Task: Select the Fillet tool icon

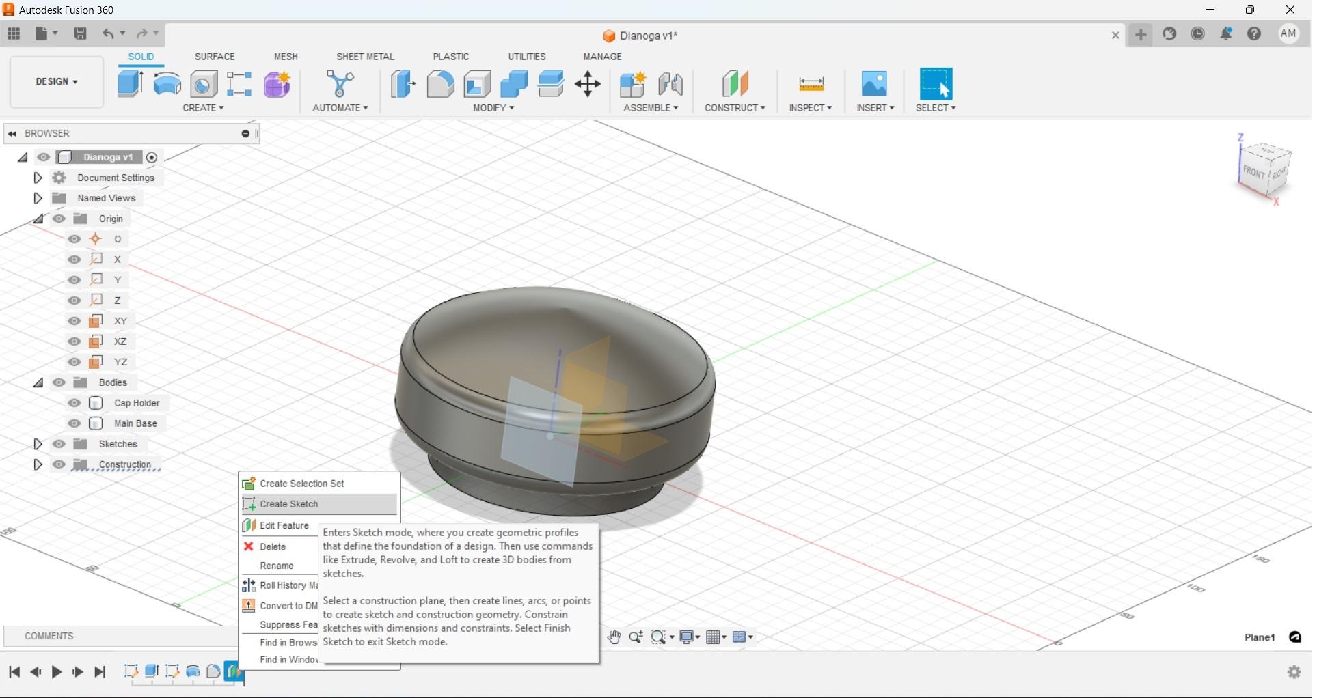Action: click(440, 84)
